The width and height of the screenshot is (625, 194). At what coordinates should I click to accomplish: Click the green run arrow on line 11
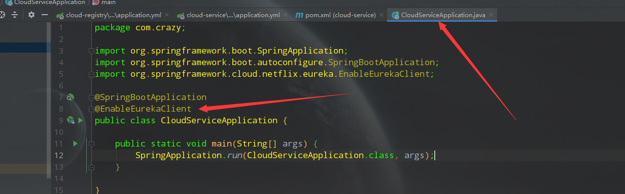pyautogui.click(x=75, y=143)
